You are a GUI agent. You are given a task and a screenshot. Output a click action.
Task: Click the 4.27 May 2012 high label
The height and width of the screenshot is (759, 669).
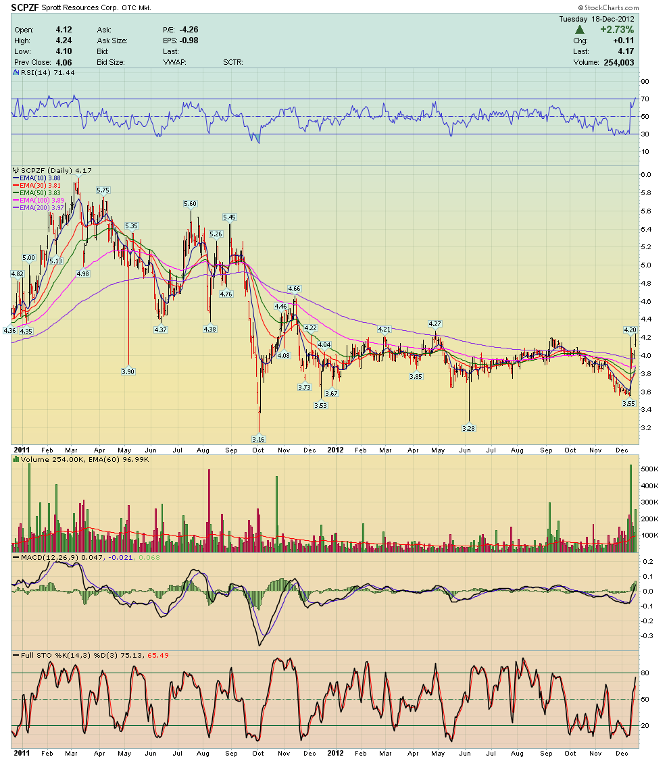tap(435, 324)
